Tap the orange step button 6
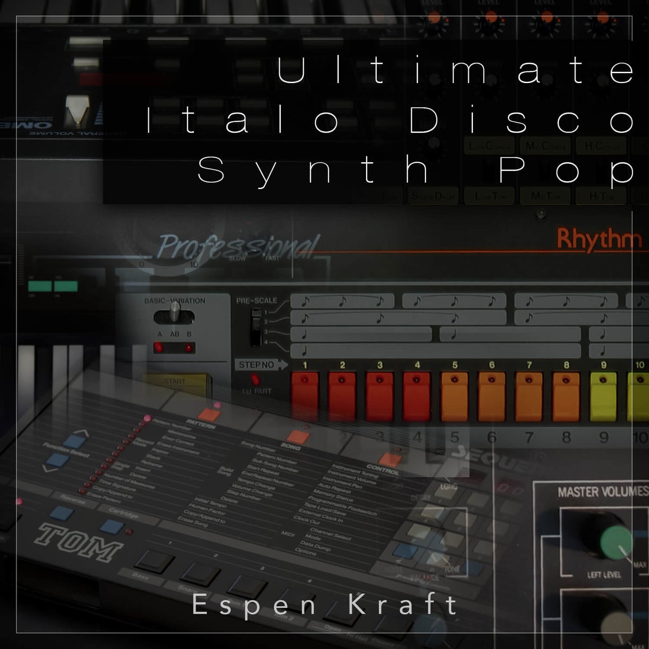 point(492,396)
